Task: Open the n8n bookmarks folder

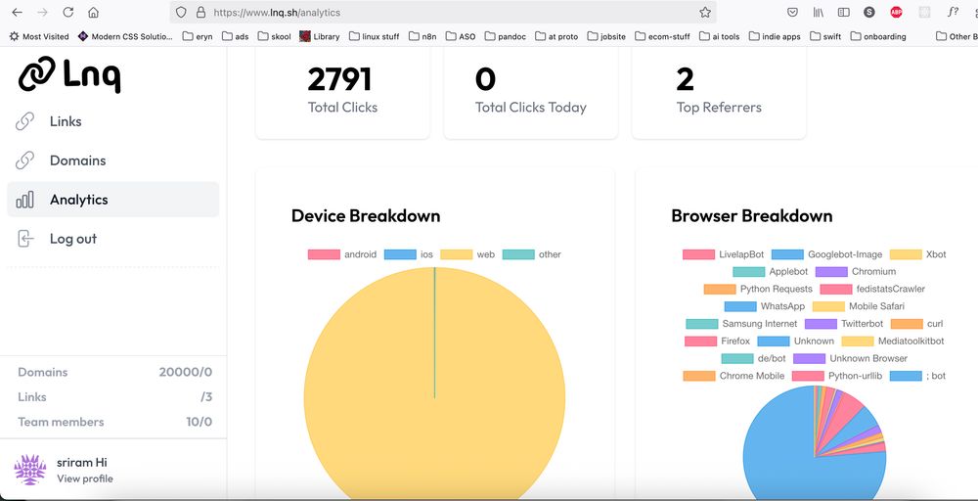Action: (422, 37)
